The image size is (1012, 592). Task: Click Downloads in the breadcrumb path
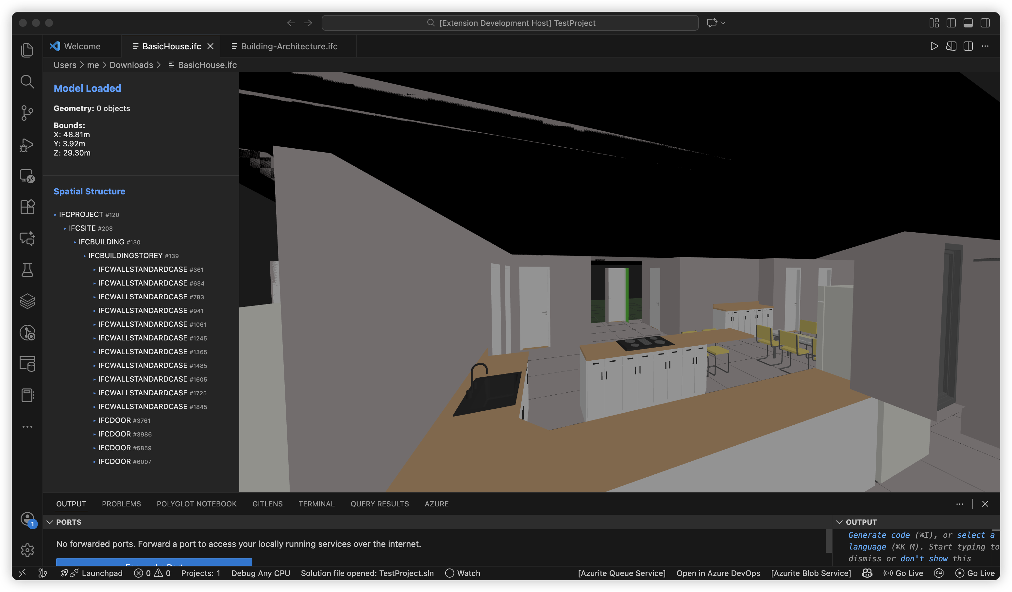pyautogui.click(x=131, y=65)
